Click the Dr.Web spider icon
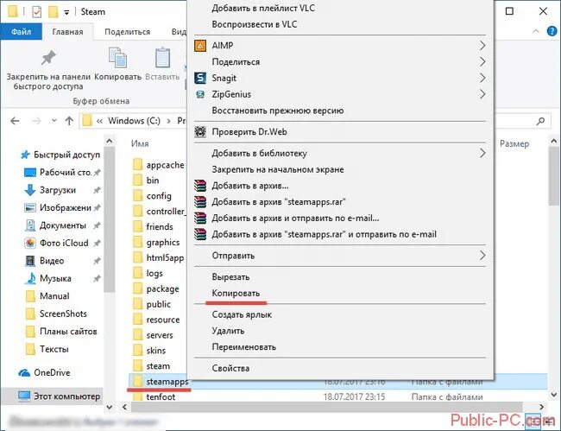The height and width of the screenshot is (431, 561). point(200,132)
